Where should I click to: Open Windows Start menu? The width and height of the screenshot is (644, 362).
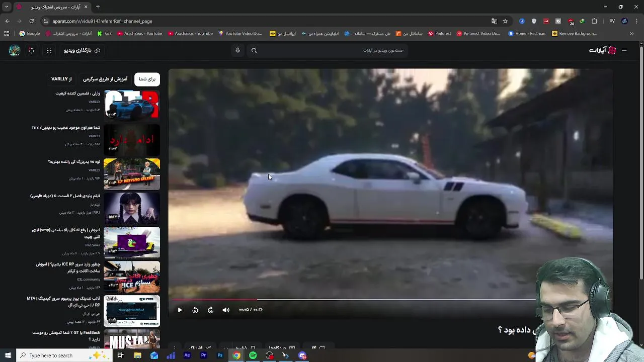coord(8,355)
